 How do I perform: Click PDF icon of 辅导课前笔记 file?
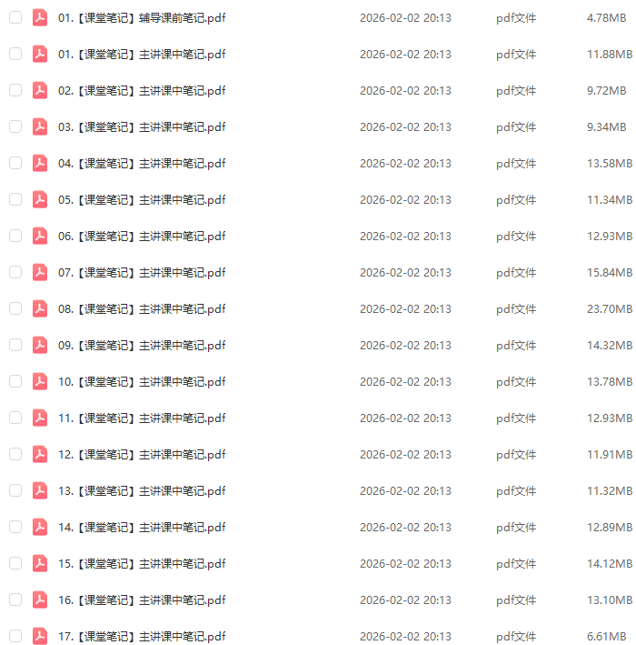[40, 17]
